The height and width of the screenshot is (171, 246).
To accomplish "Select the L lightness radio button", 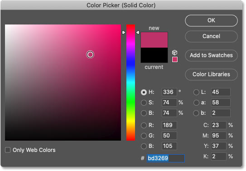I will point(196,92).
